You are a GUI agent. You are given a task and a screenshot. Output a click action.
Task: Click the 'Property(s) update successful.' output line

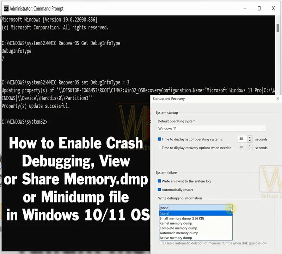click(x=36, y=106)
